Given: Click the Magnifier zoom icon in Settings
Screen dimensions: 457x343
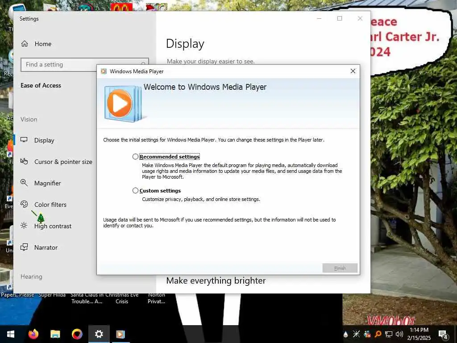Looking at the screenshot, I should 24,183.
